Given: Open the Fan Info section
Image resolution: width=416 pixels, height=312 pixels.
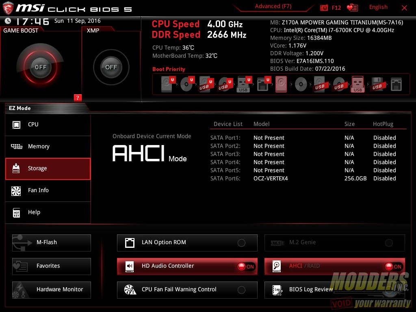Looking at the screenshot, I should point(48,191).
